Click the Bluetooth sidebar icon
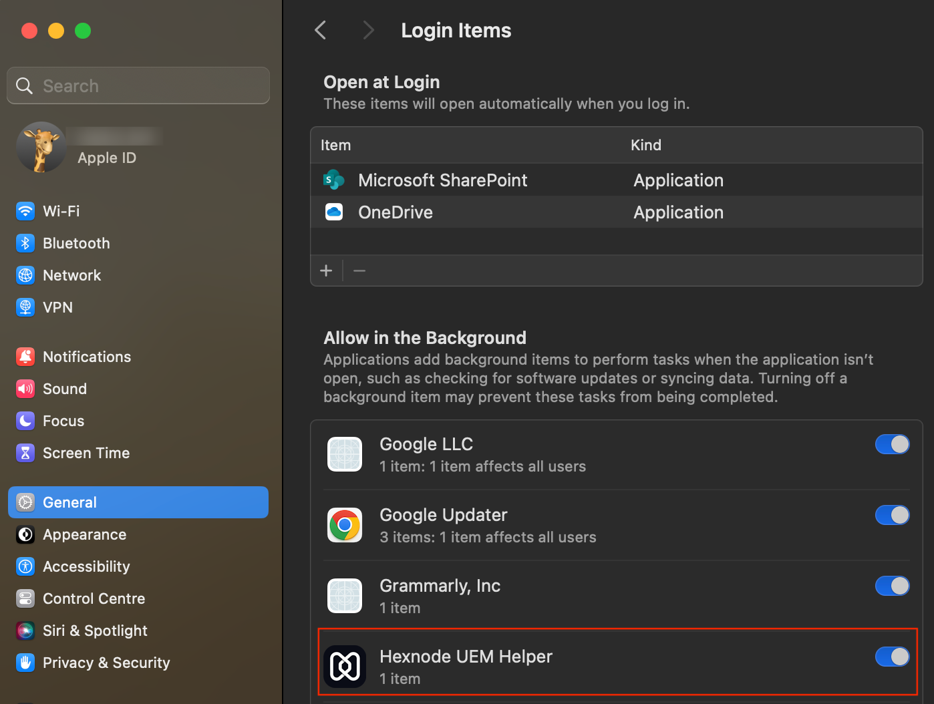The width and height of the screenshot is (934, 704). click(25, 243)
